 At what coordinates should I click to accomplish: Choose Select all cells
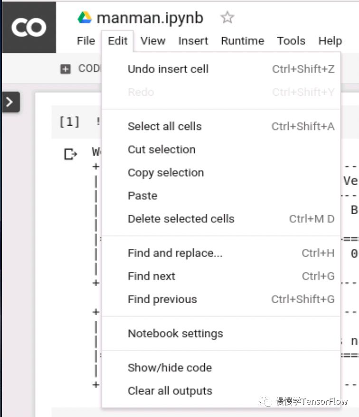tap(164, 127)
